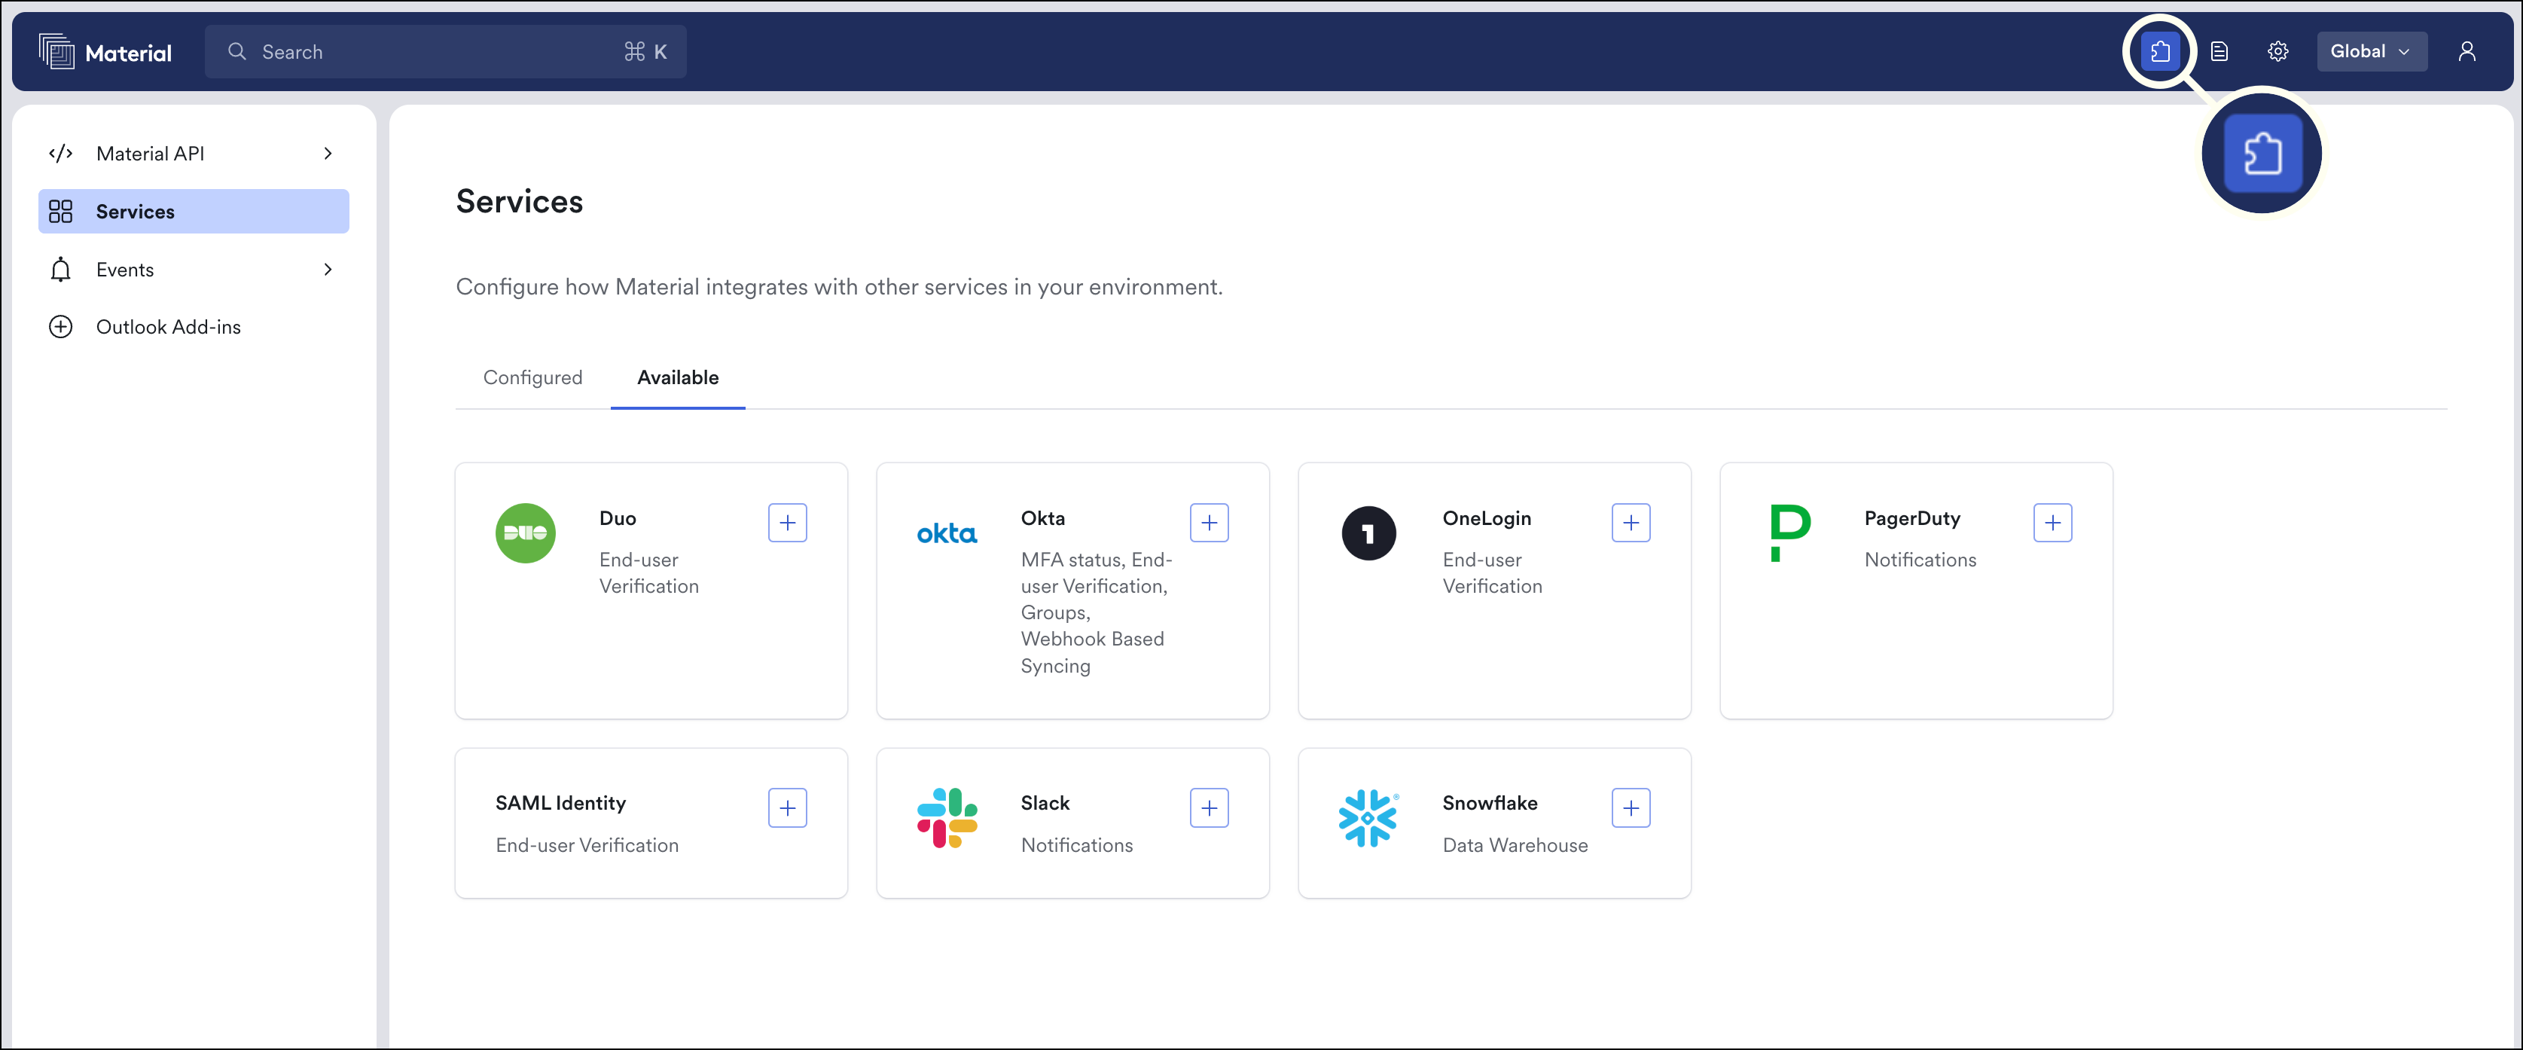2523x1050 pixels.
Task: Click the OneLogin logo
Action: point(1369,534)
